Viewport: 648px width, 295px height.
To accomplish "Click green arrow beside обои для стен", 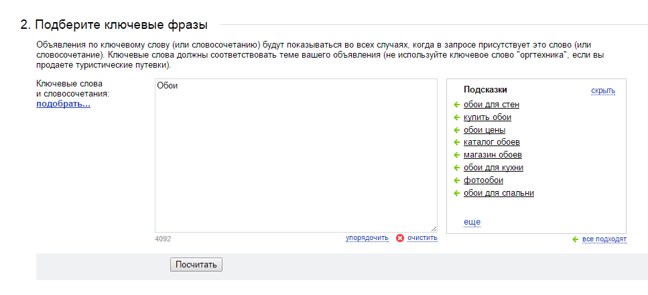I will click(456, 105).
